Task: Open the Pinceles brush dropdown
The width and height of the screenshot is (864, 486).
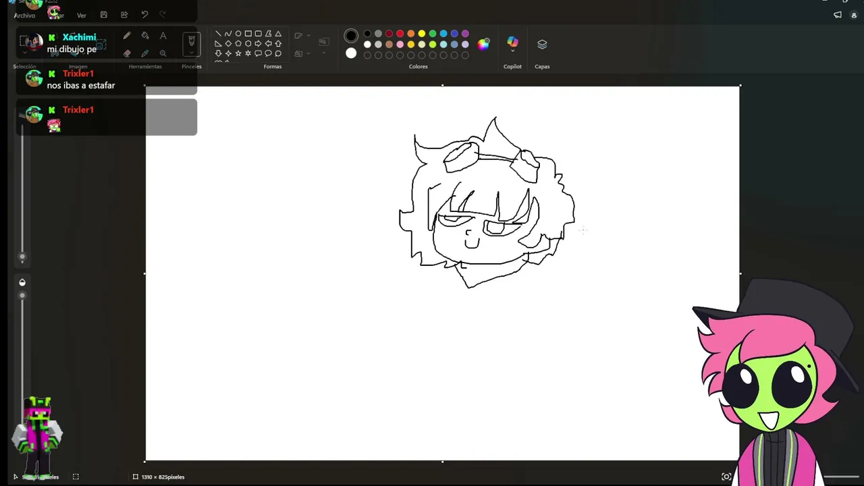Action: [x=192, y=53]
